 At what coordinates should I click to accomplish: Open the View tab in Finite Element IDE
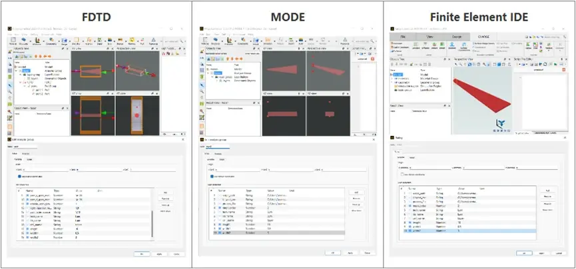pos(430,37)
